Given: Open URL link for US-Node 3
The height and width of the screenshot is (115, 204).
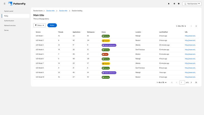Looking at the screenshot, I should coord(190,45).
